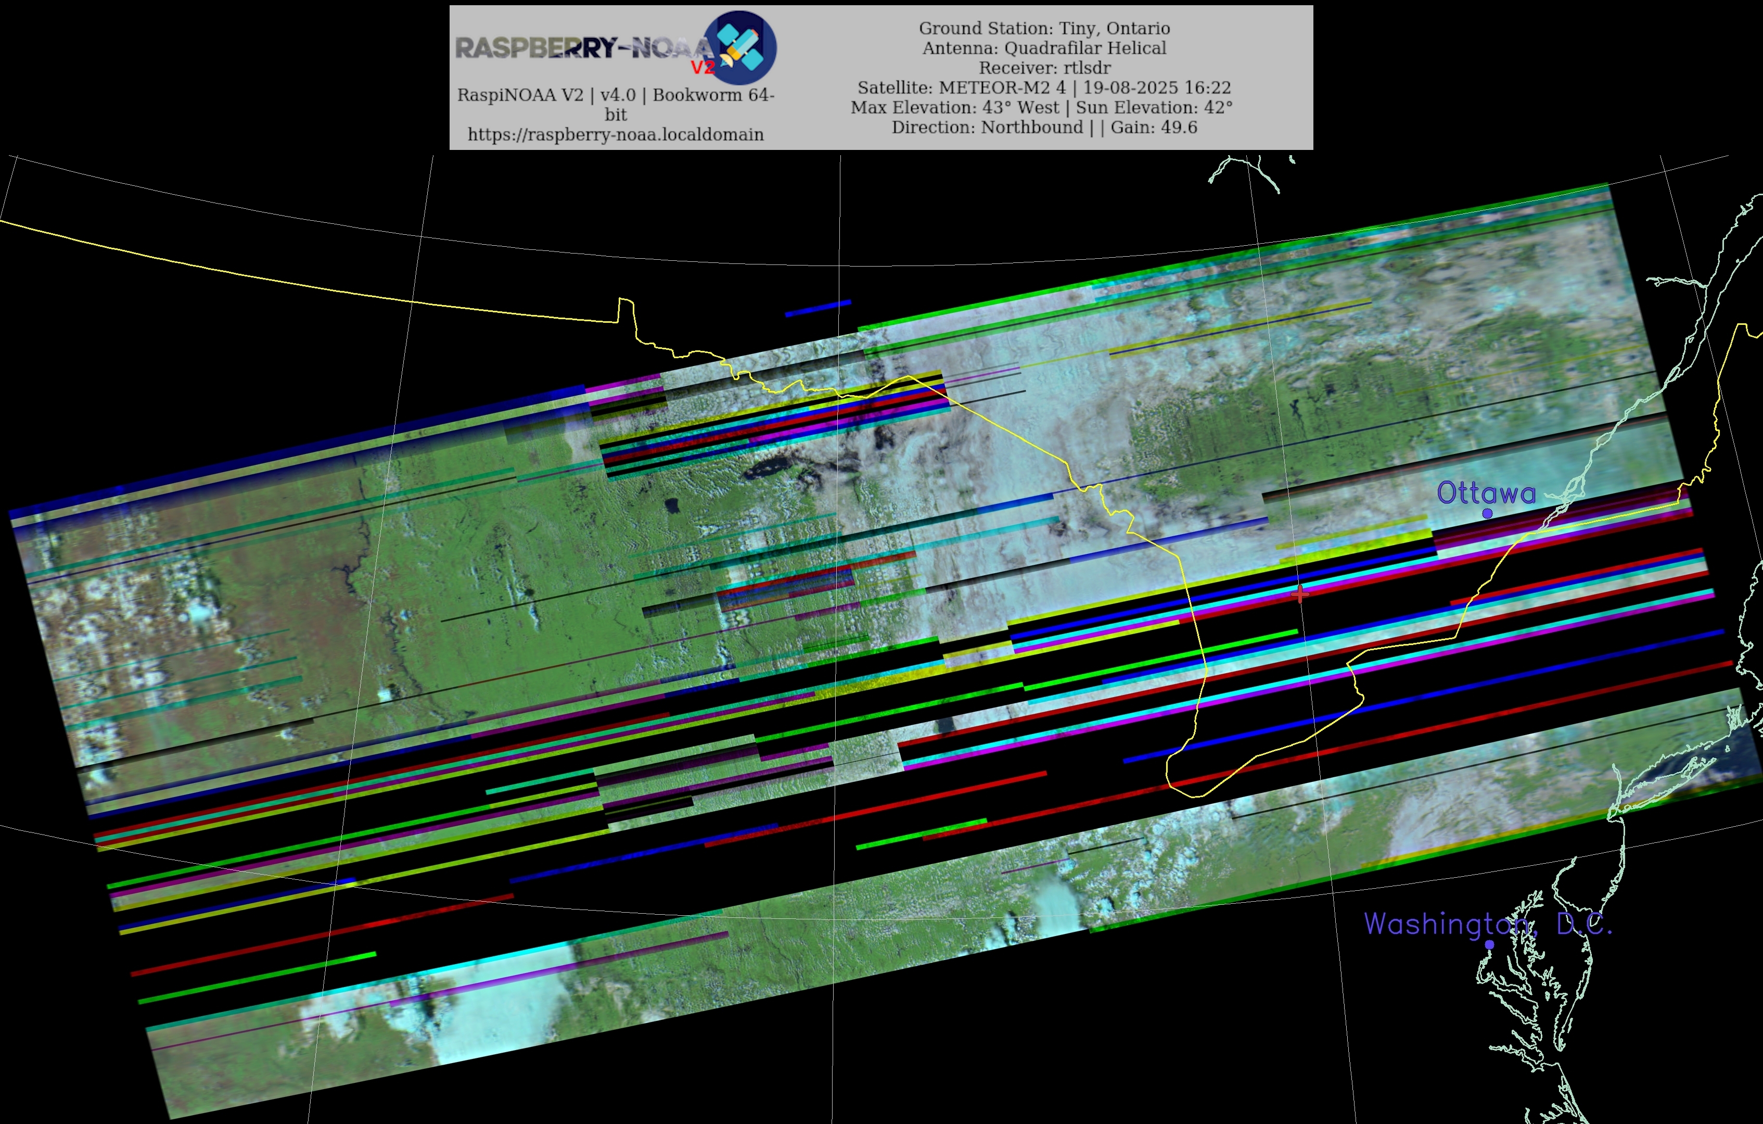Image resolution: width=1763 pixels, height=1124 pixels.
Task: Click the small island outline at top right
Action: 1292,159
